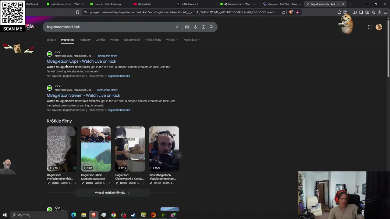Submit search with magnifier icon
The image size is (390, 219).
211,27
